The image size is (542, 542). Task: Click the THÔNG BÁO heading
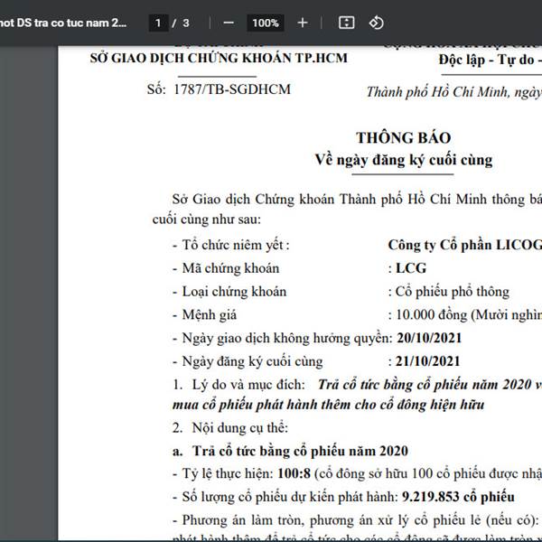[x=404, y=138]
